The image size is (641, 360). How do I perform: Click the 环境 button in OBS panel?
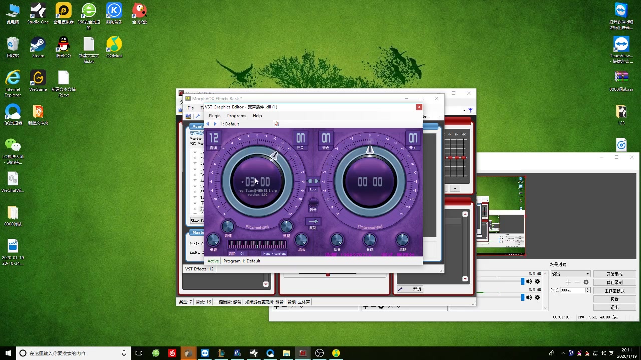[x=416, y=289]
